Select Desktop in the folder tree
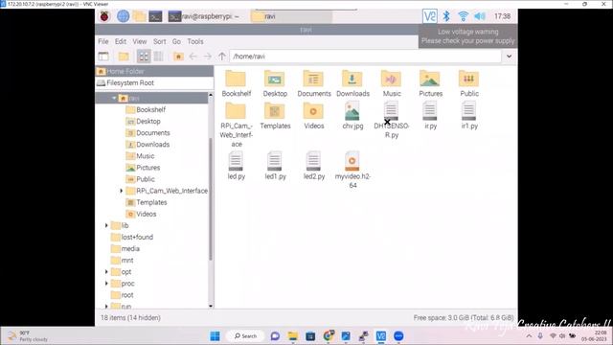The image size is (613, 345). (x=148, y=122)
